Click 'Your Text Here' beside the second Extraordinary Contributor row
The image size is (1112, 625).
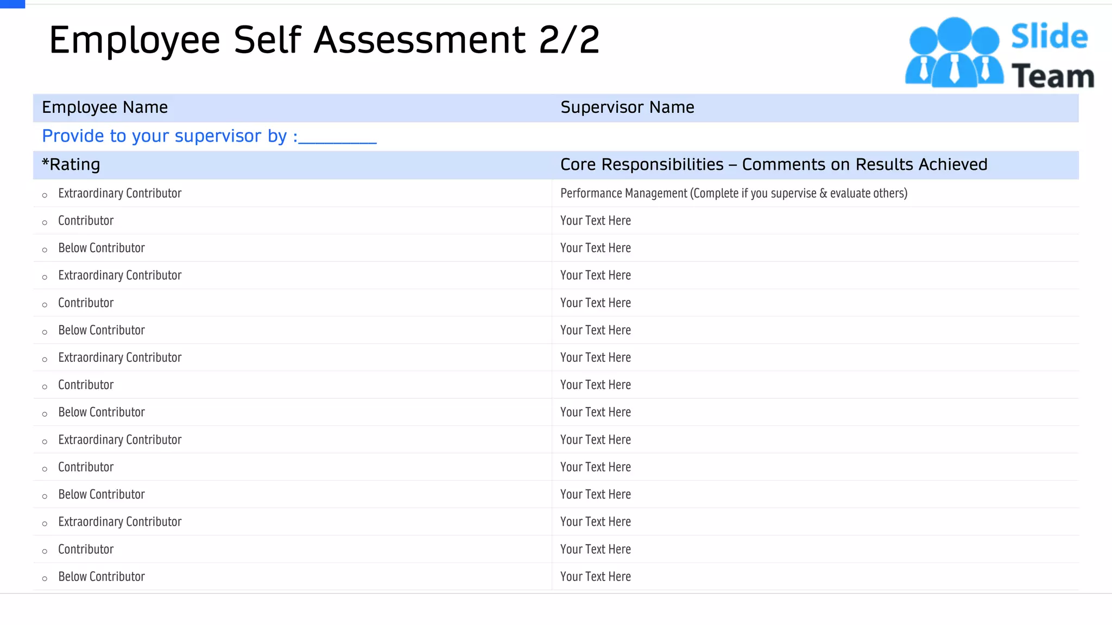click(x=596, y=276)
